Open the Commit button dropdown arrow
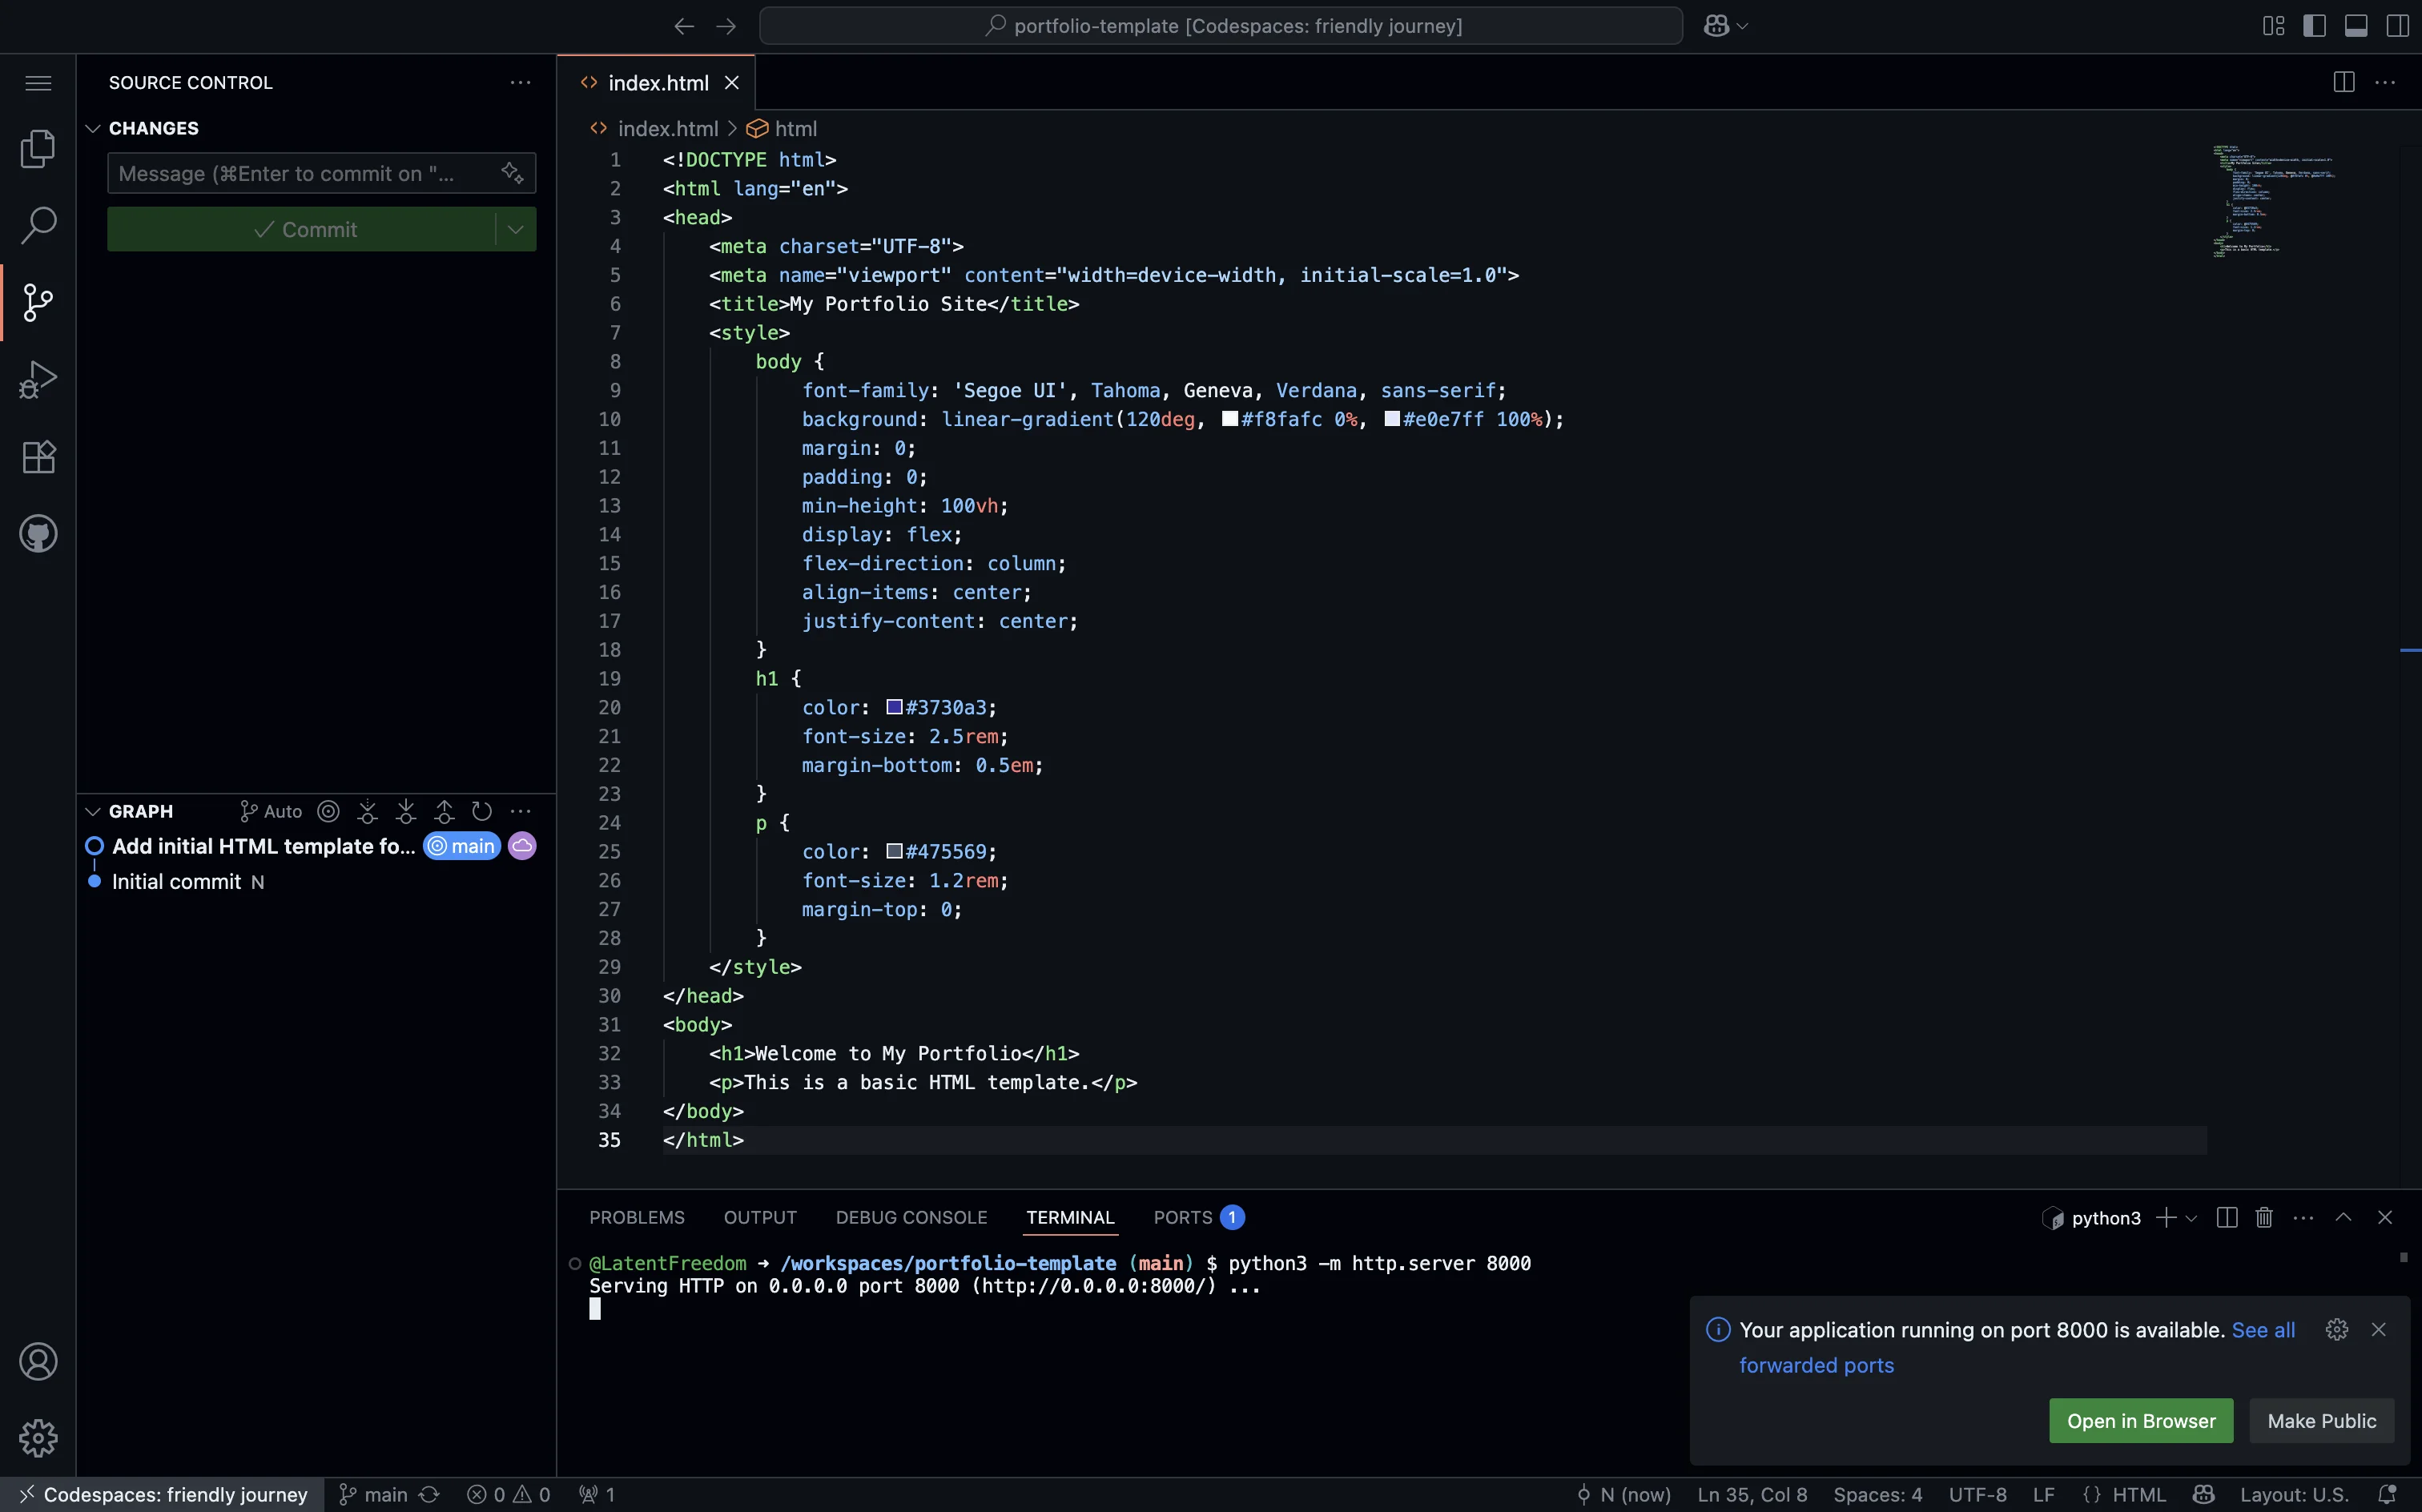This screenshot has width=2422, height=1512. (515, 229)
